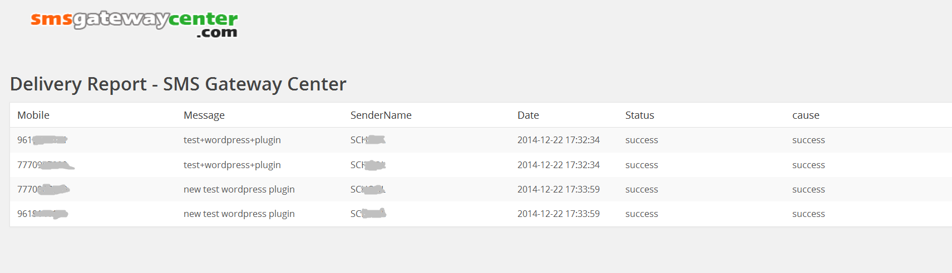This screenshot has height=273, width=952.
Task: Click the Status column header
Action: (x=639, y=115)
